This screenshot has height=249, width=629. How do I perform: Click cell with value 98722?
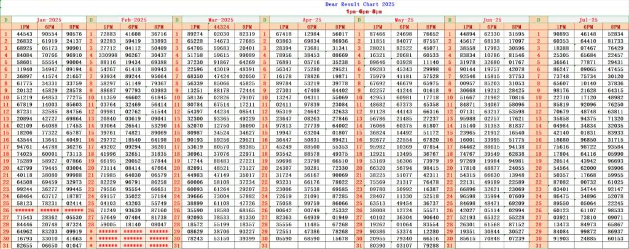588,146
